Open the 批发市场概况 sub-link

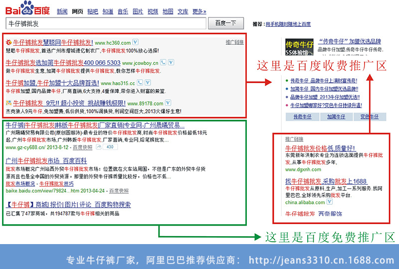point(20,184)
